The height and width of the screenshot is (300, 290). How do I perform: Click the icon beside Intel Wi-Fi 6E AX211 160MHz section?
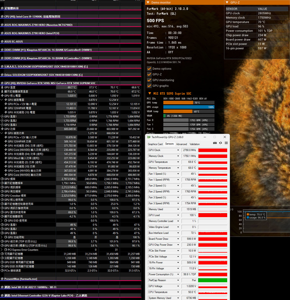[x=2, y=287]
